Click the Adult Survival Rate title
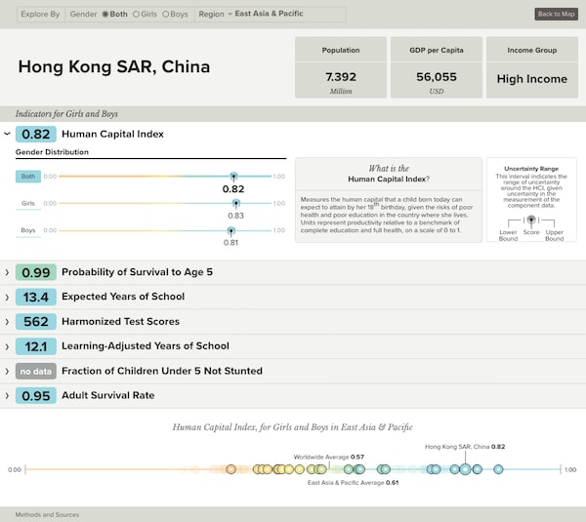 (x=108, y=395)
